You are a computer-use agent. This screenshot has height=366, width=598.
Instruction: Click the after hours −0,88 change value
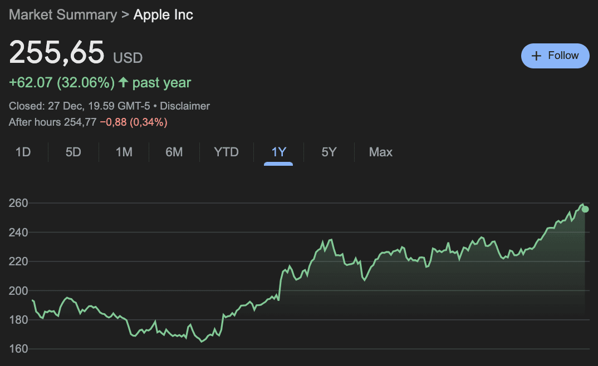[x=113, y=122]
